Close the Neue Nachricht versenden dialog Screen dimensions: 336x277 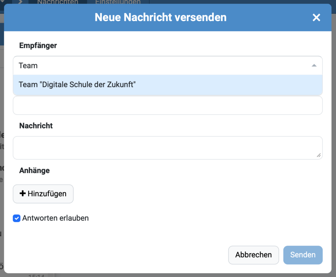pyautogui.click(x=316, y=18)
